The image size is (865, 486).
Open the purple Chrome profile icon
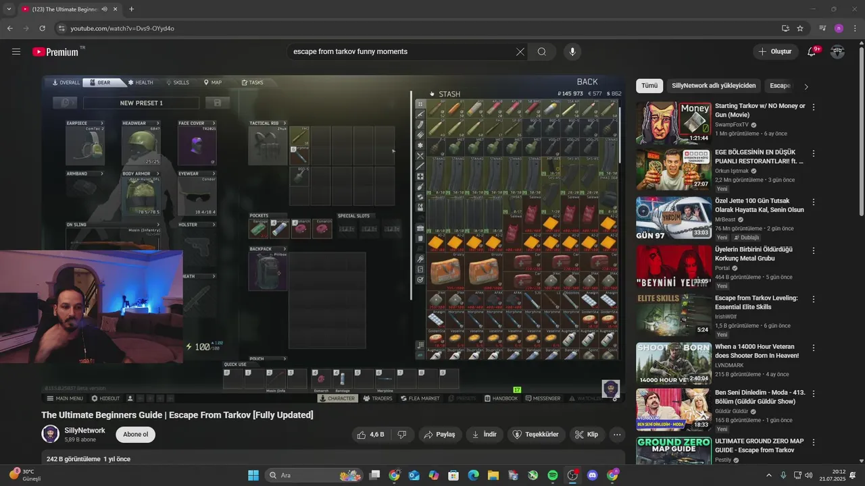(839, 28)
